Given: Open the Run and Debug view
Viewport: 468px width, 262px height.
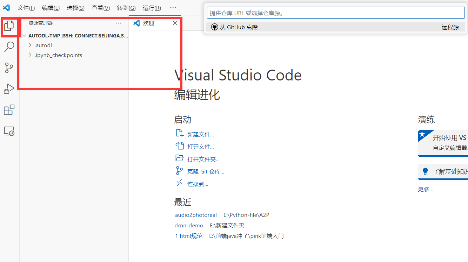Looking at the screenshot, I should 9,89.
